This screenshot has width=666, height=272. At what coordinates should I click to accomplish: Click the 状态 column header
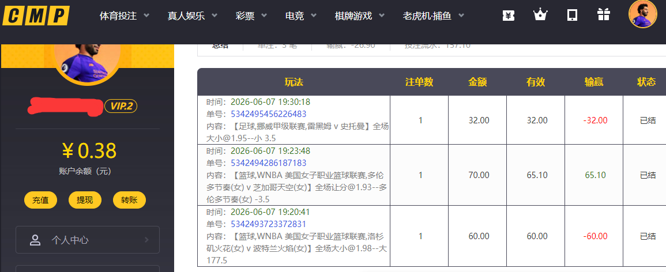point(646,82)
